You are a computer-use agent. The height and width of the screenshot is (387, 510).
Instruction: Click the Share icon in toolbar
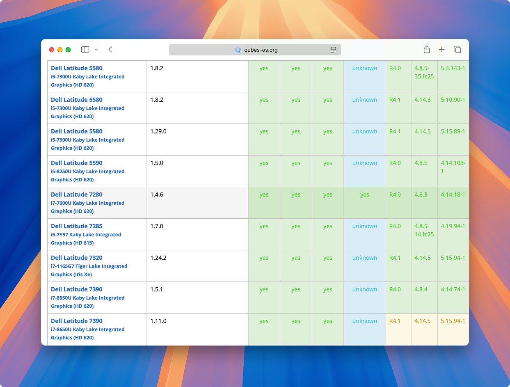[x=427, y=49]
